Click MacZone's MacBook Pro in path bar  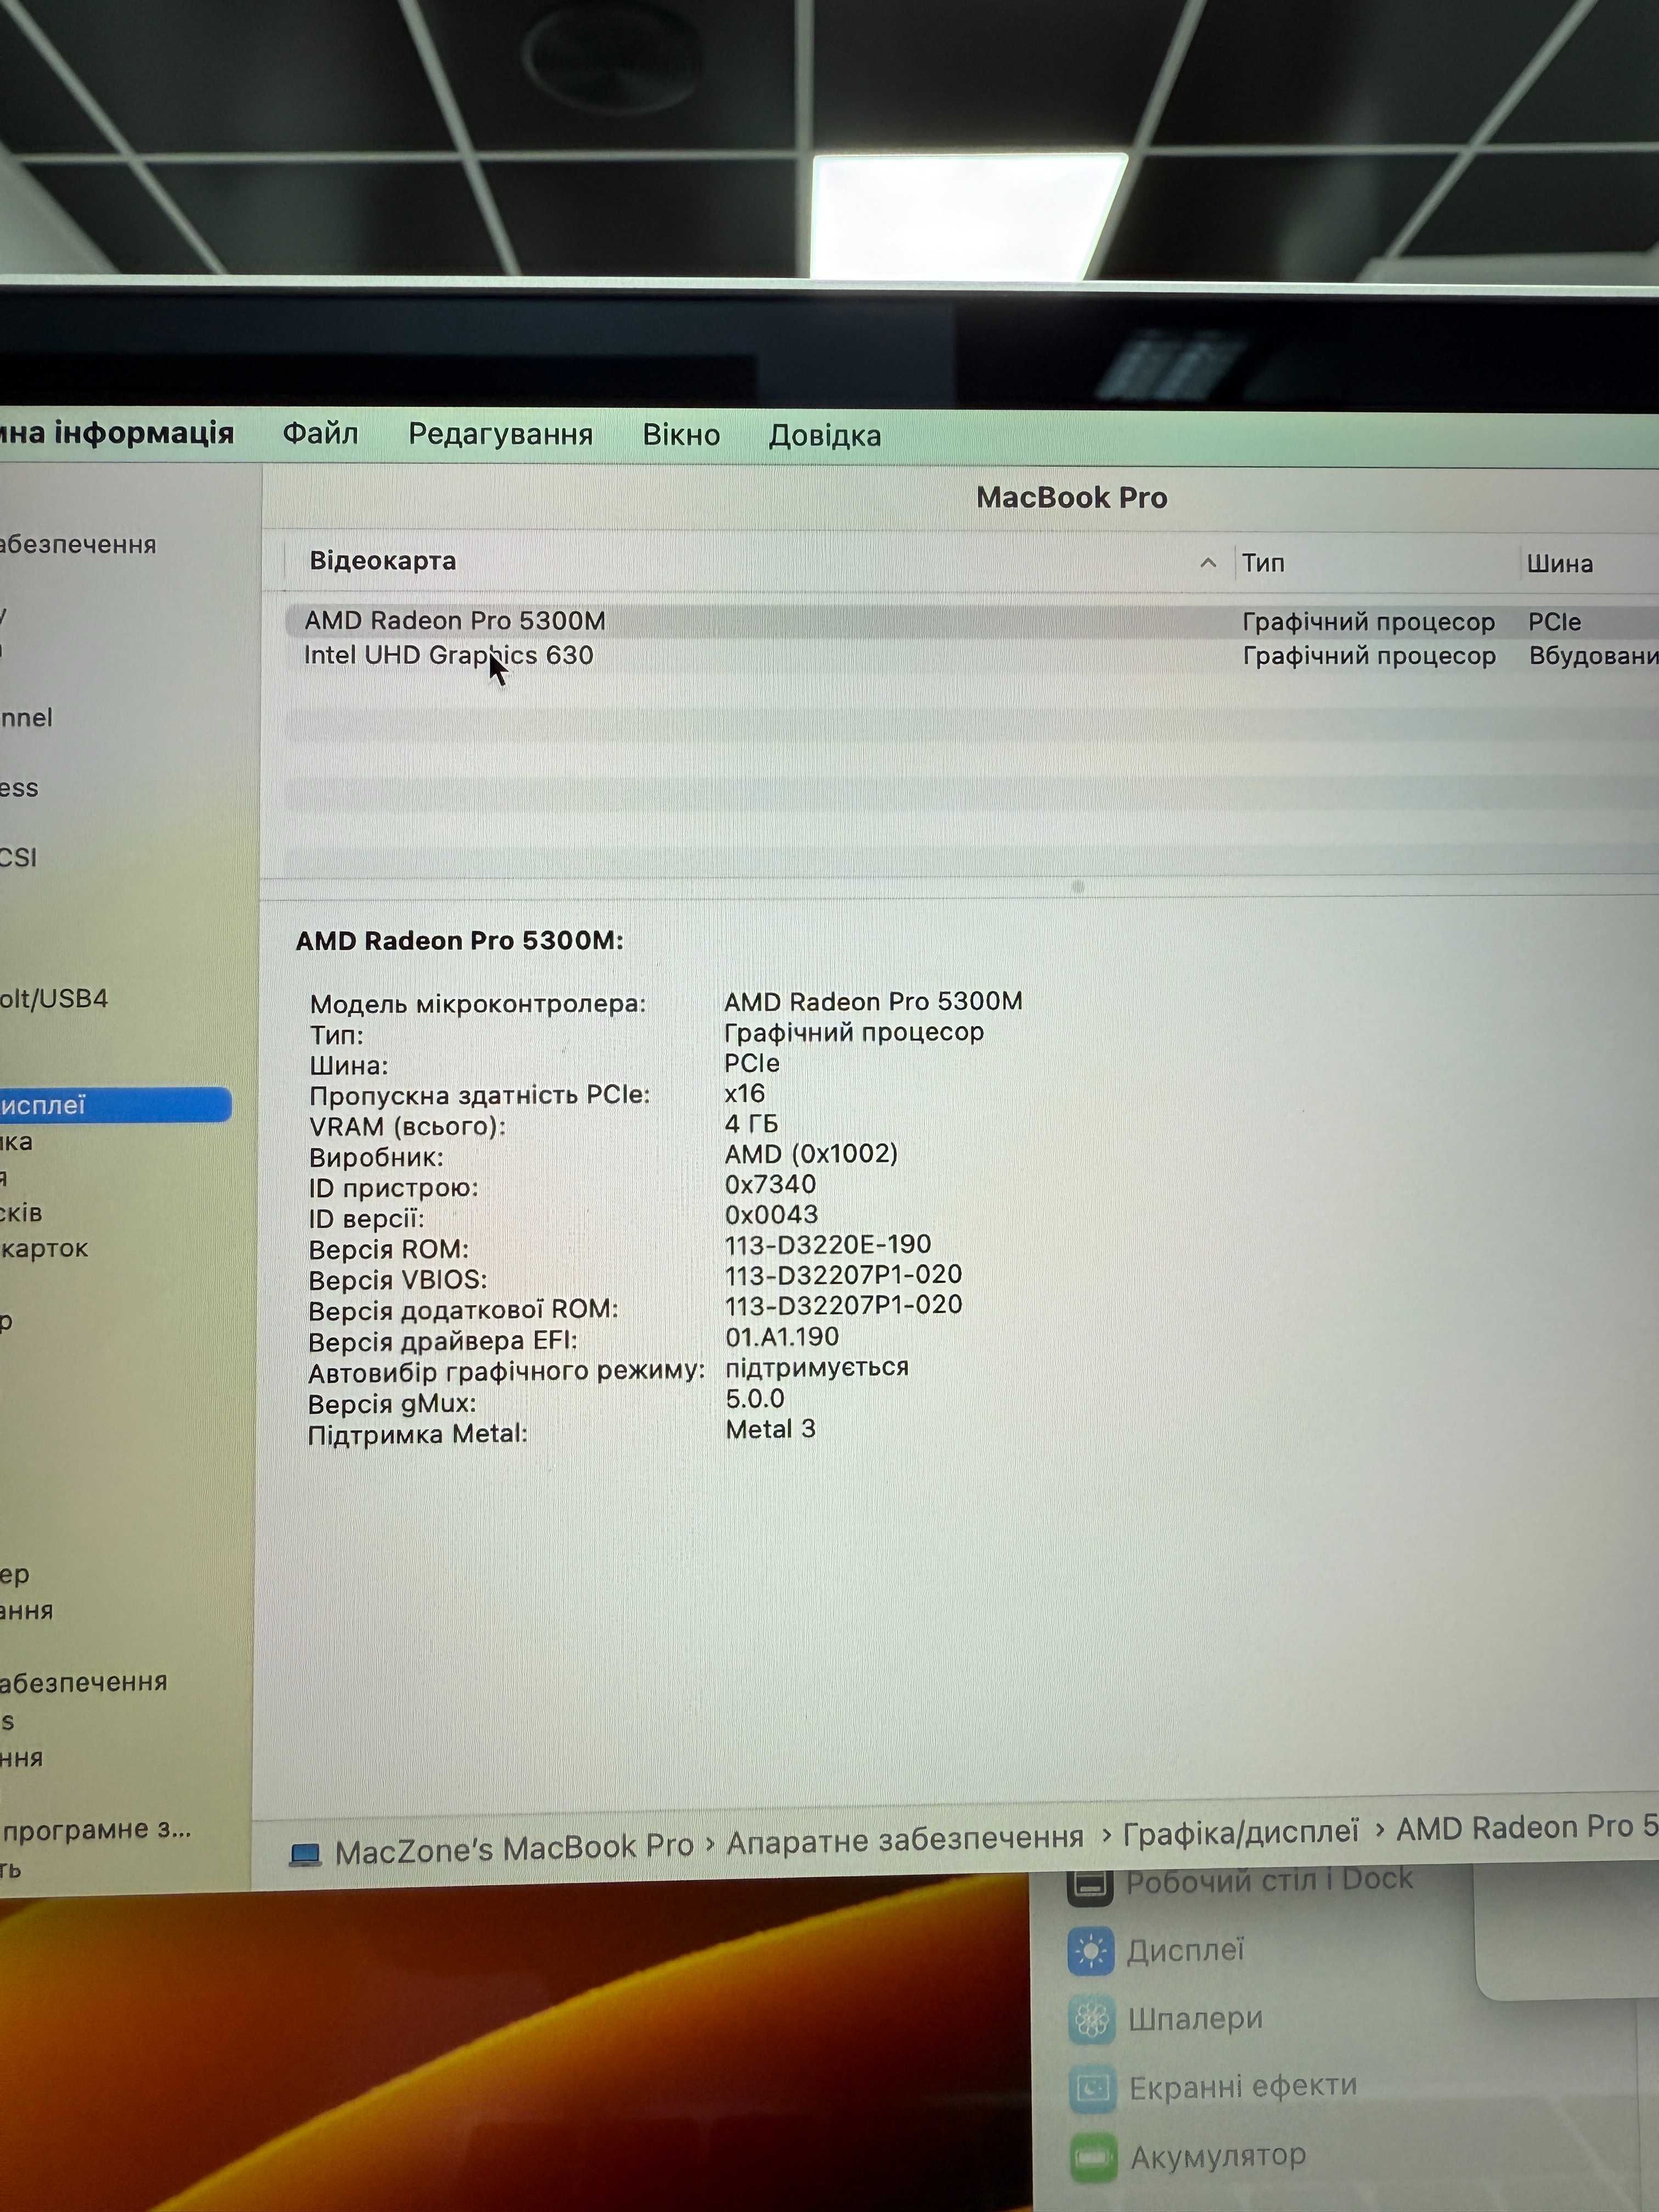click(x=514, y=1848)
